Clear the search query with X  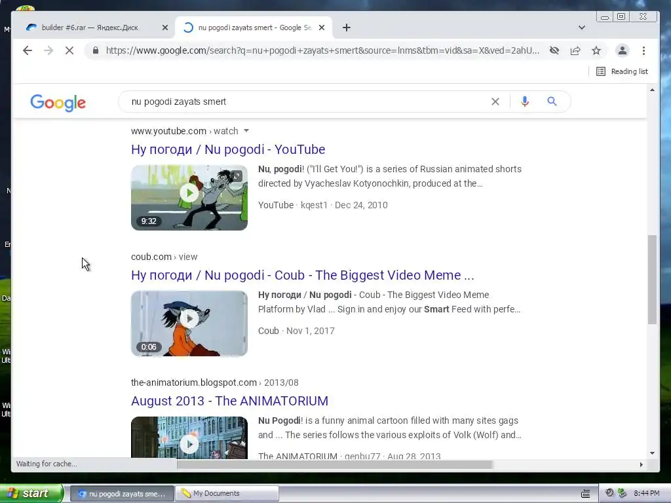tap(495, 102)
